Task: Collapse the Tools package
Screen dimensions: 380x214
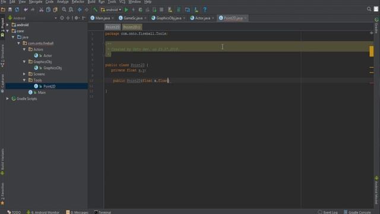Action: point(24,80)
